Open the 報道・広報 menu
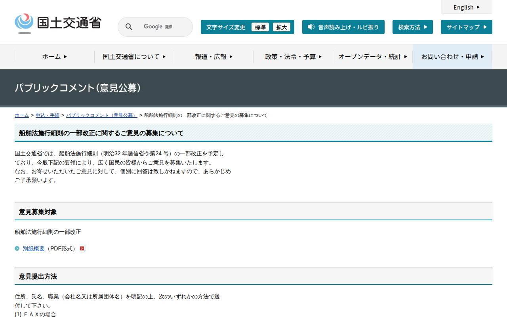This screenshot has height=317, width=507. [214, 57]
